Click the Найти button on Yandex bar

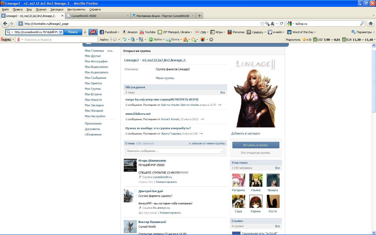pos(104,39)
